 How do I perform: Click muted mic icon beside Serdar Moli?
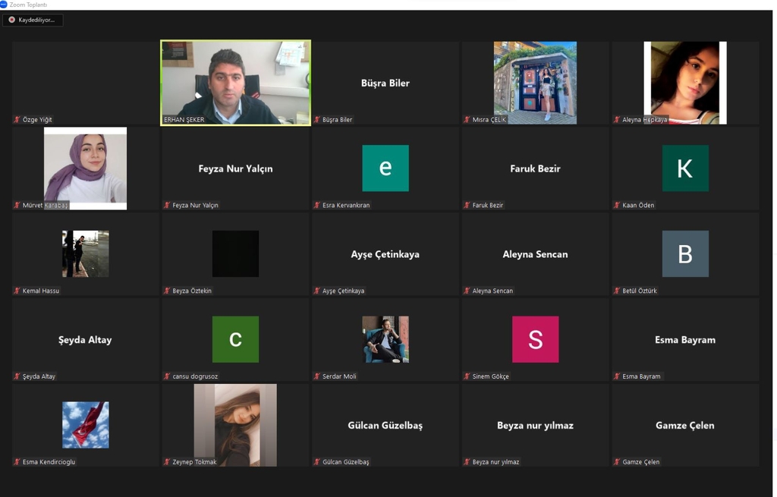coord(316,376)
